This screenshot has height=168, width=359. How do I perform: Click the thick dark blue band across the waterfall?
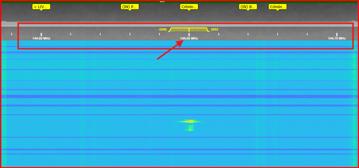tap(179, 96)
